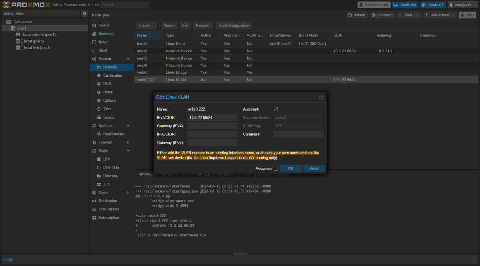The image size is (480, 266).
Task: Click Reset in the VLAN dialog
Action: click(x=314, y=169)
